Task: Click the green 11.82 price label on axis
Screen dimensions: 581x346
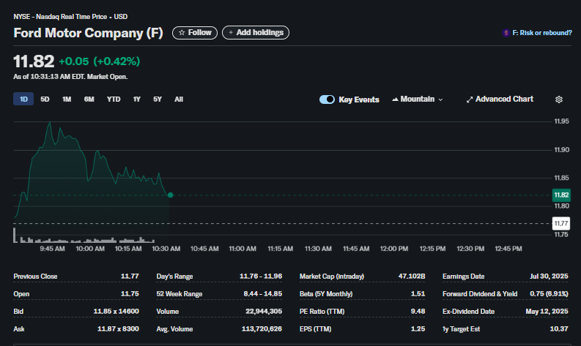Action: pos(561,195)
